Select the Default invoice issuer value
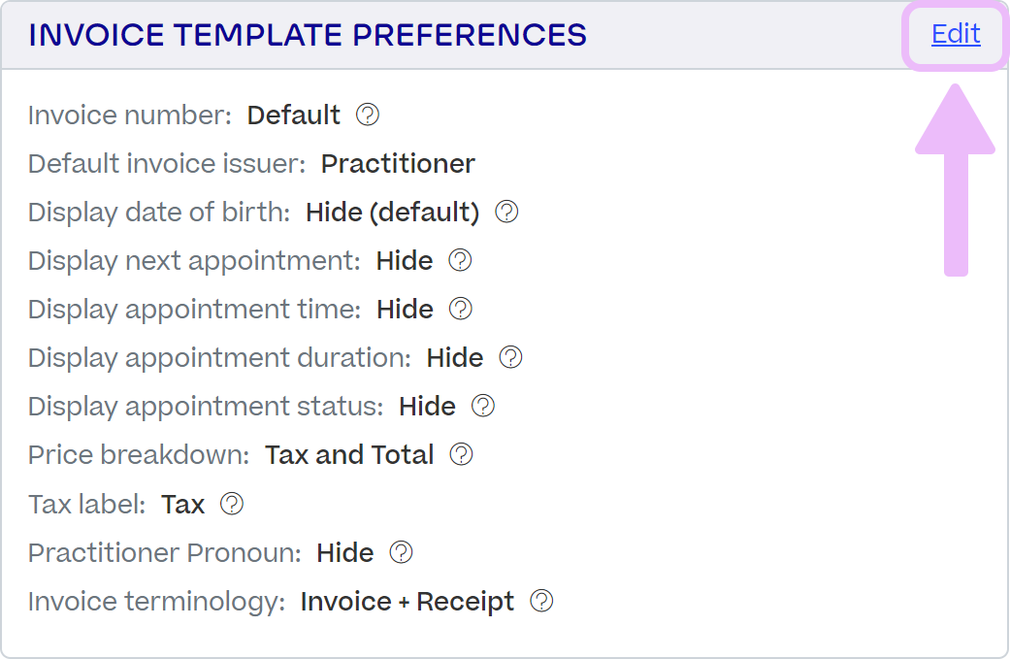This screenshot has height=659, width=1010. 398,164
